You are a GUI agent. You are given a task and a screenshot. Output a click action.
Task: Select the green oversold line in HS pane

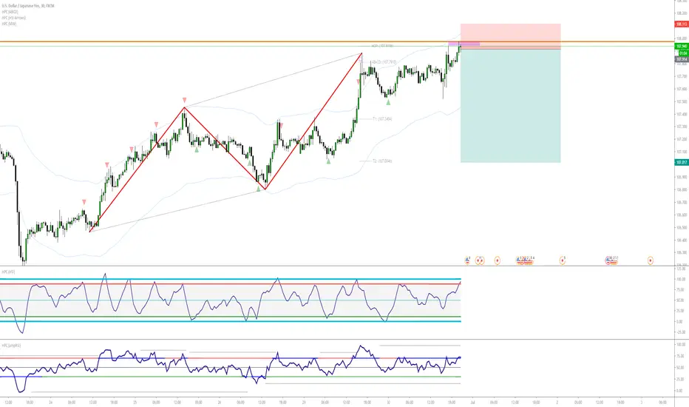coord(230,317)
